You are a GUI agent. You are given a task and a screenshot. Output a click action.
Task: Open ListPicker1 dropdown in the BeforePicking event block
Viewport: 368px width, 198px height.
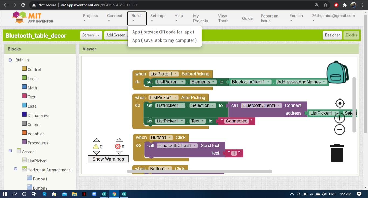pyautogui.click(x=164, y=74)
